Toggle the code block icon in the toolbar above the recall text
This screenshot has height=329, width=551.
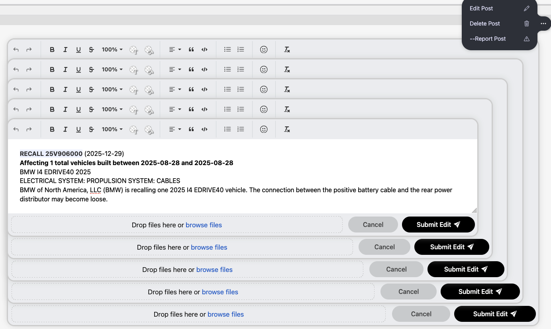point(204,129)
